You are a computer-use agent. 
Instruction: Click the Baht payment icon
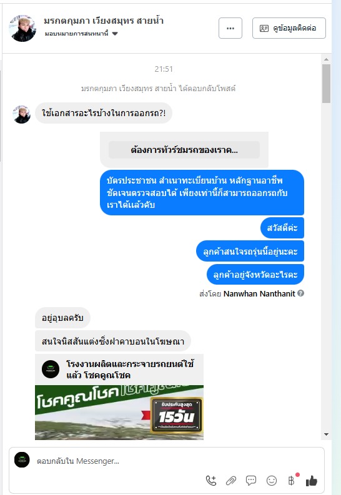pyautogui.click(x=292, y=480)
